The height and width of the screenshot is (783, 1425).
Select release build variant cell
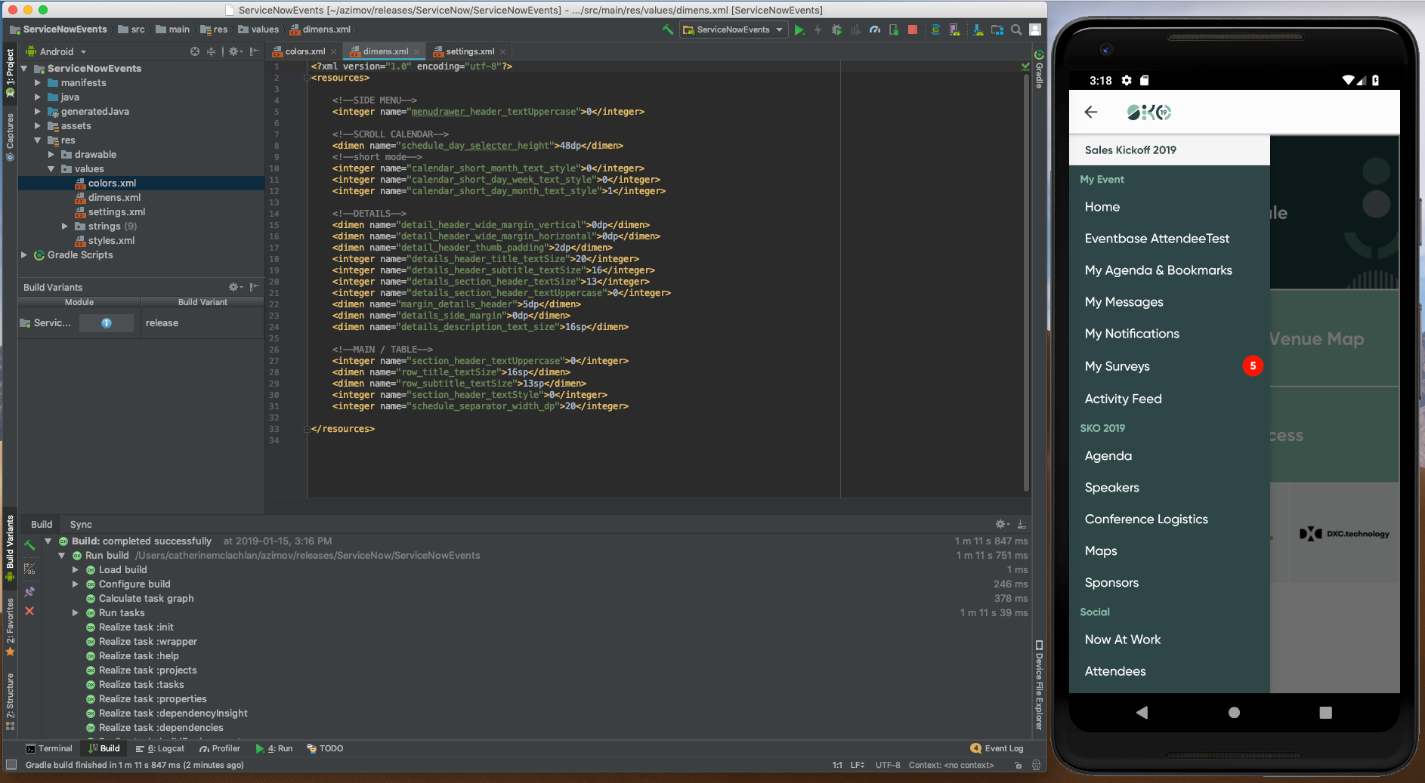pos(202,323)
